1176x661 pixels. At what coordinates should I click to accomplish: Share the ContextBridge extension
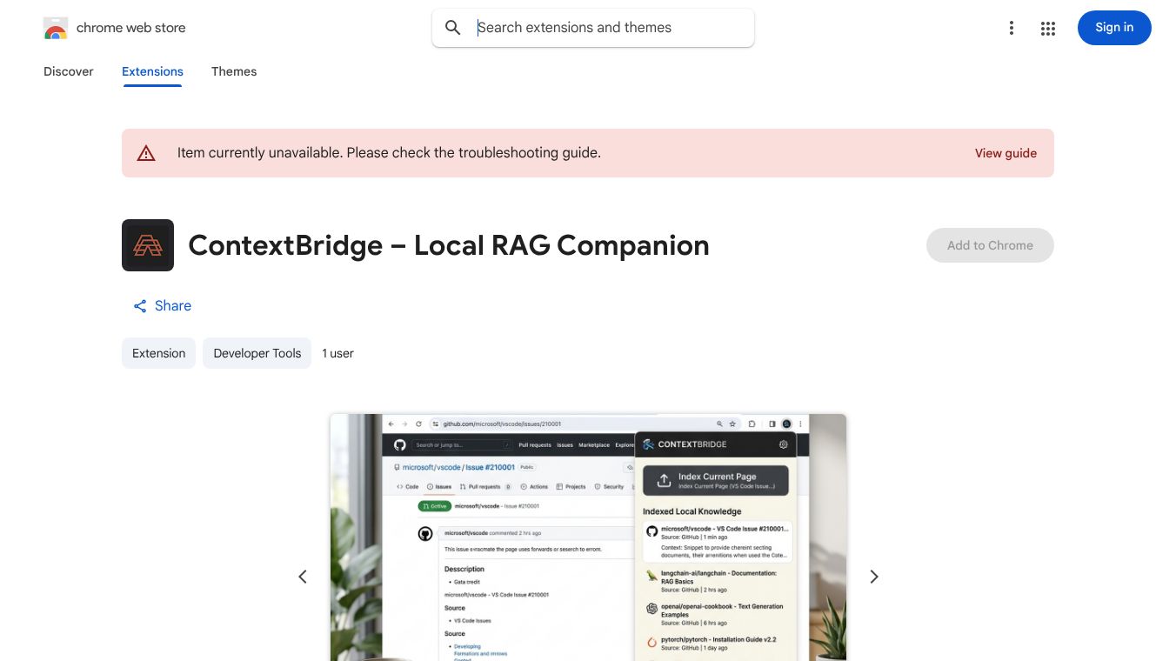162,306
